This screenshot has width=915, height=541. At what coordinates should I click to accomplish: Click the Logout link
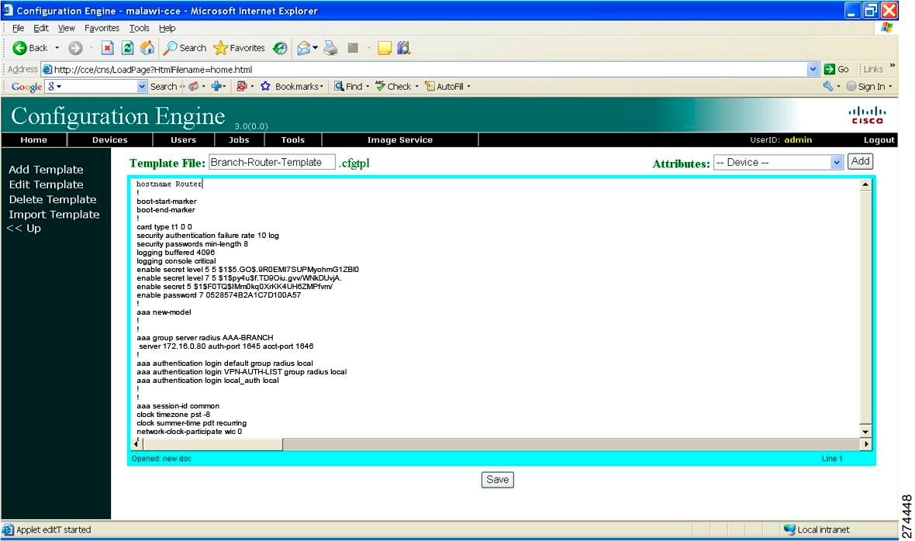pyautogui.click(x=879, y=140)
